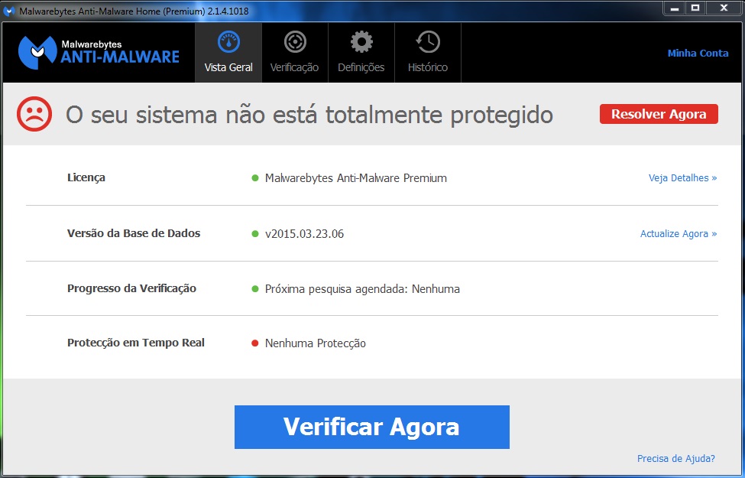Close the Malwarebytes Anti-Malware window
745x478 pixels.
click(x=724, y=8)
